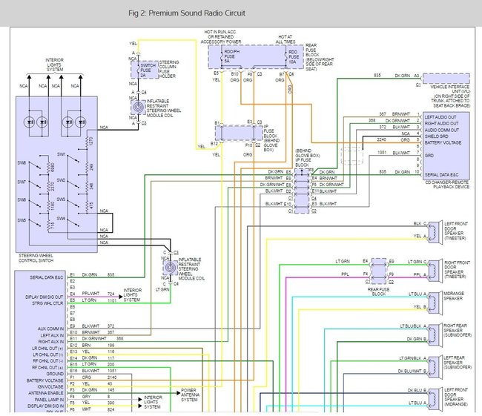Click the Left Front Door Speaker (Tweeter) symbol
482x416 pixels.
(435, 232)
